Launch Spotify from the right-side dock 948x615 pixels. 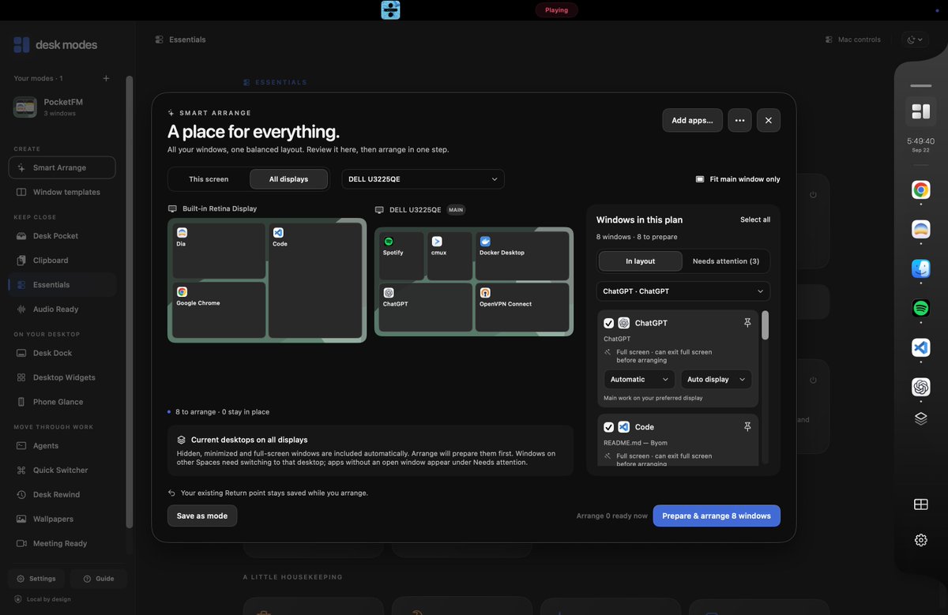920,308
